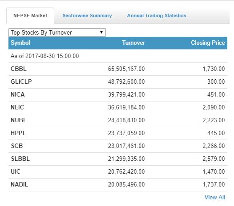
Task: Select the GLICLP symbol
Action: coord(21,82)
